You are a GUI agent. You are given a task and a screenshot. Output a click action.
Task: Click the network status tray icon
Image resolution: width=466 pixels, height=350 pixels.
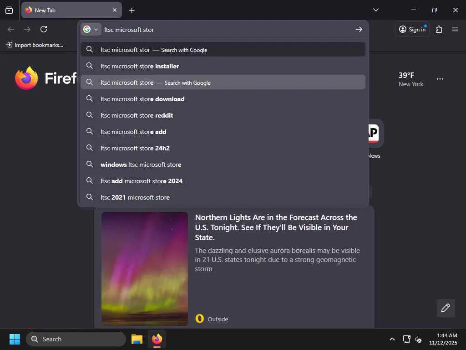(406, 339)
